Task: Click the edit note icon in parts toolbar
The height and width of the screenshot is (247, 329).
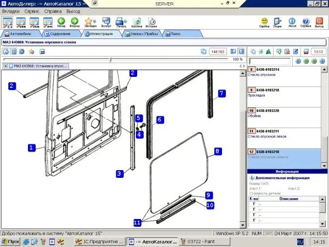Action: tap(296, 52)
